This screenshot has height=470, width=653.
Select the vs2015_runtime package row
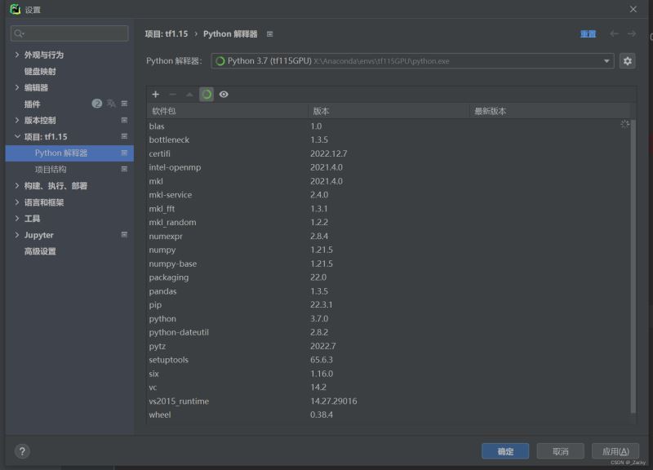389,401
